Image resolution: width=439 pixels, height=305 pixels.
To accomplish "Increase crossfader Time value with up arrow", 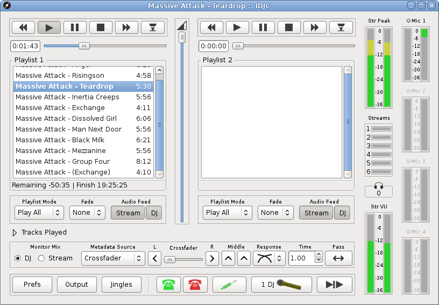I will point(318,255).
